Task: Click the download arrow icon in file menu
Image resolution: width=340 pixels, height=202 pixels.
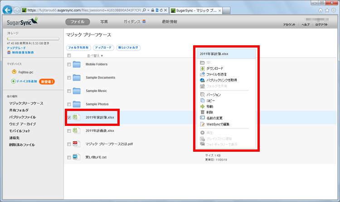Action: pyautogui.click(x=202, y=68)
